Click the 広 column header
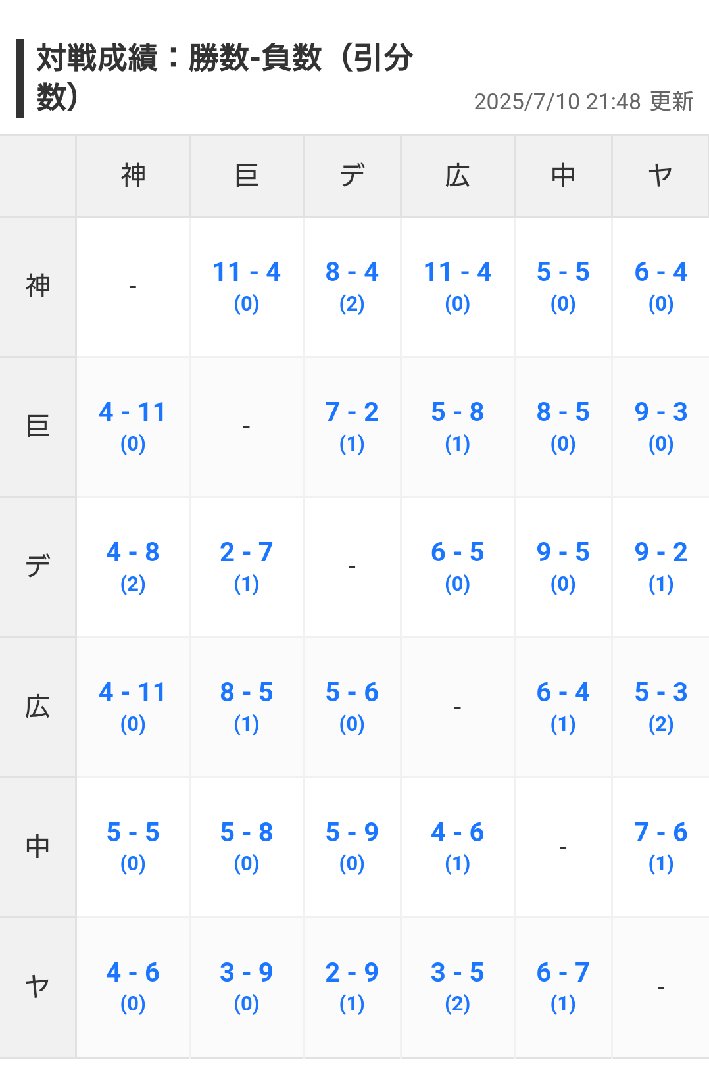 coord(458,176)
